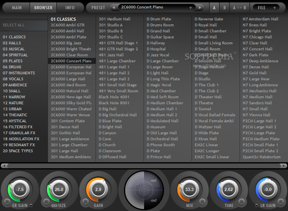Toggle the lock icon beside SIZE knob
Image resolution: width=288 pixels, height=211 pixels.
click(x=46, y=202)
